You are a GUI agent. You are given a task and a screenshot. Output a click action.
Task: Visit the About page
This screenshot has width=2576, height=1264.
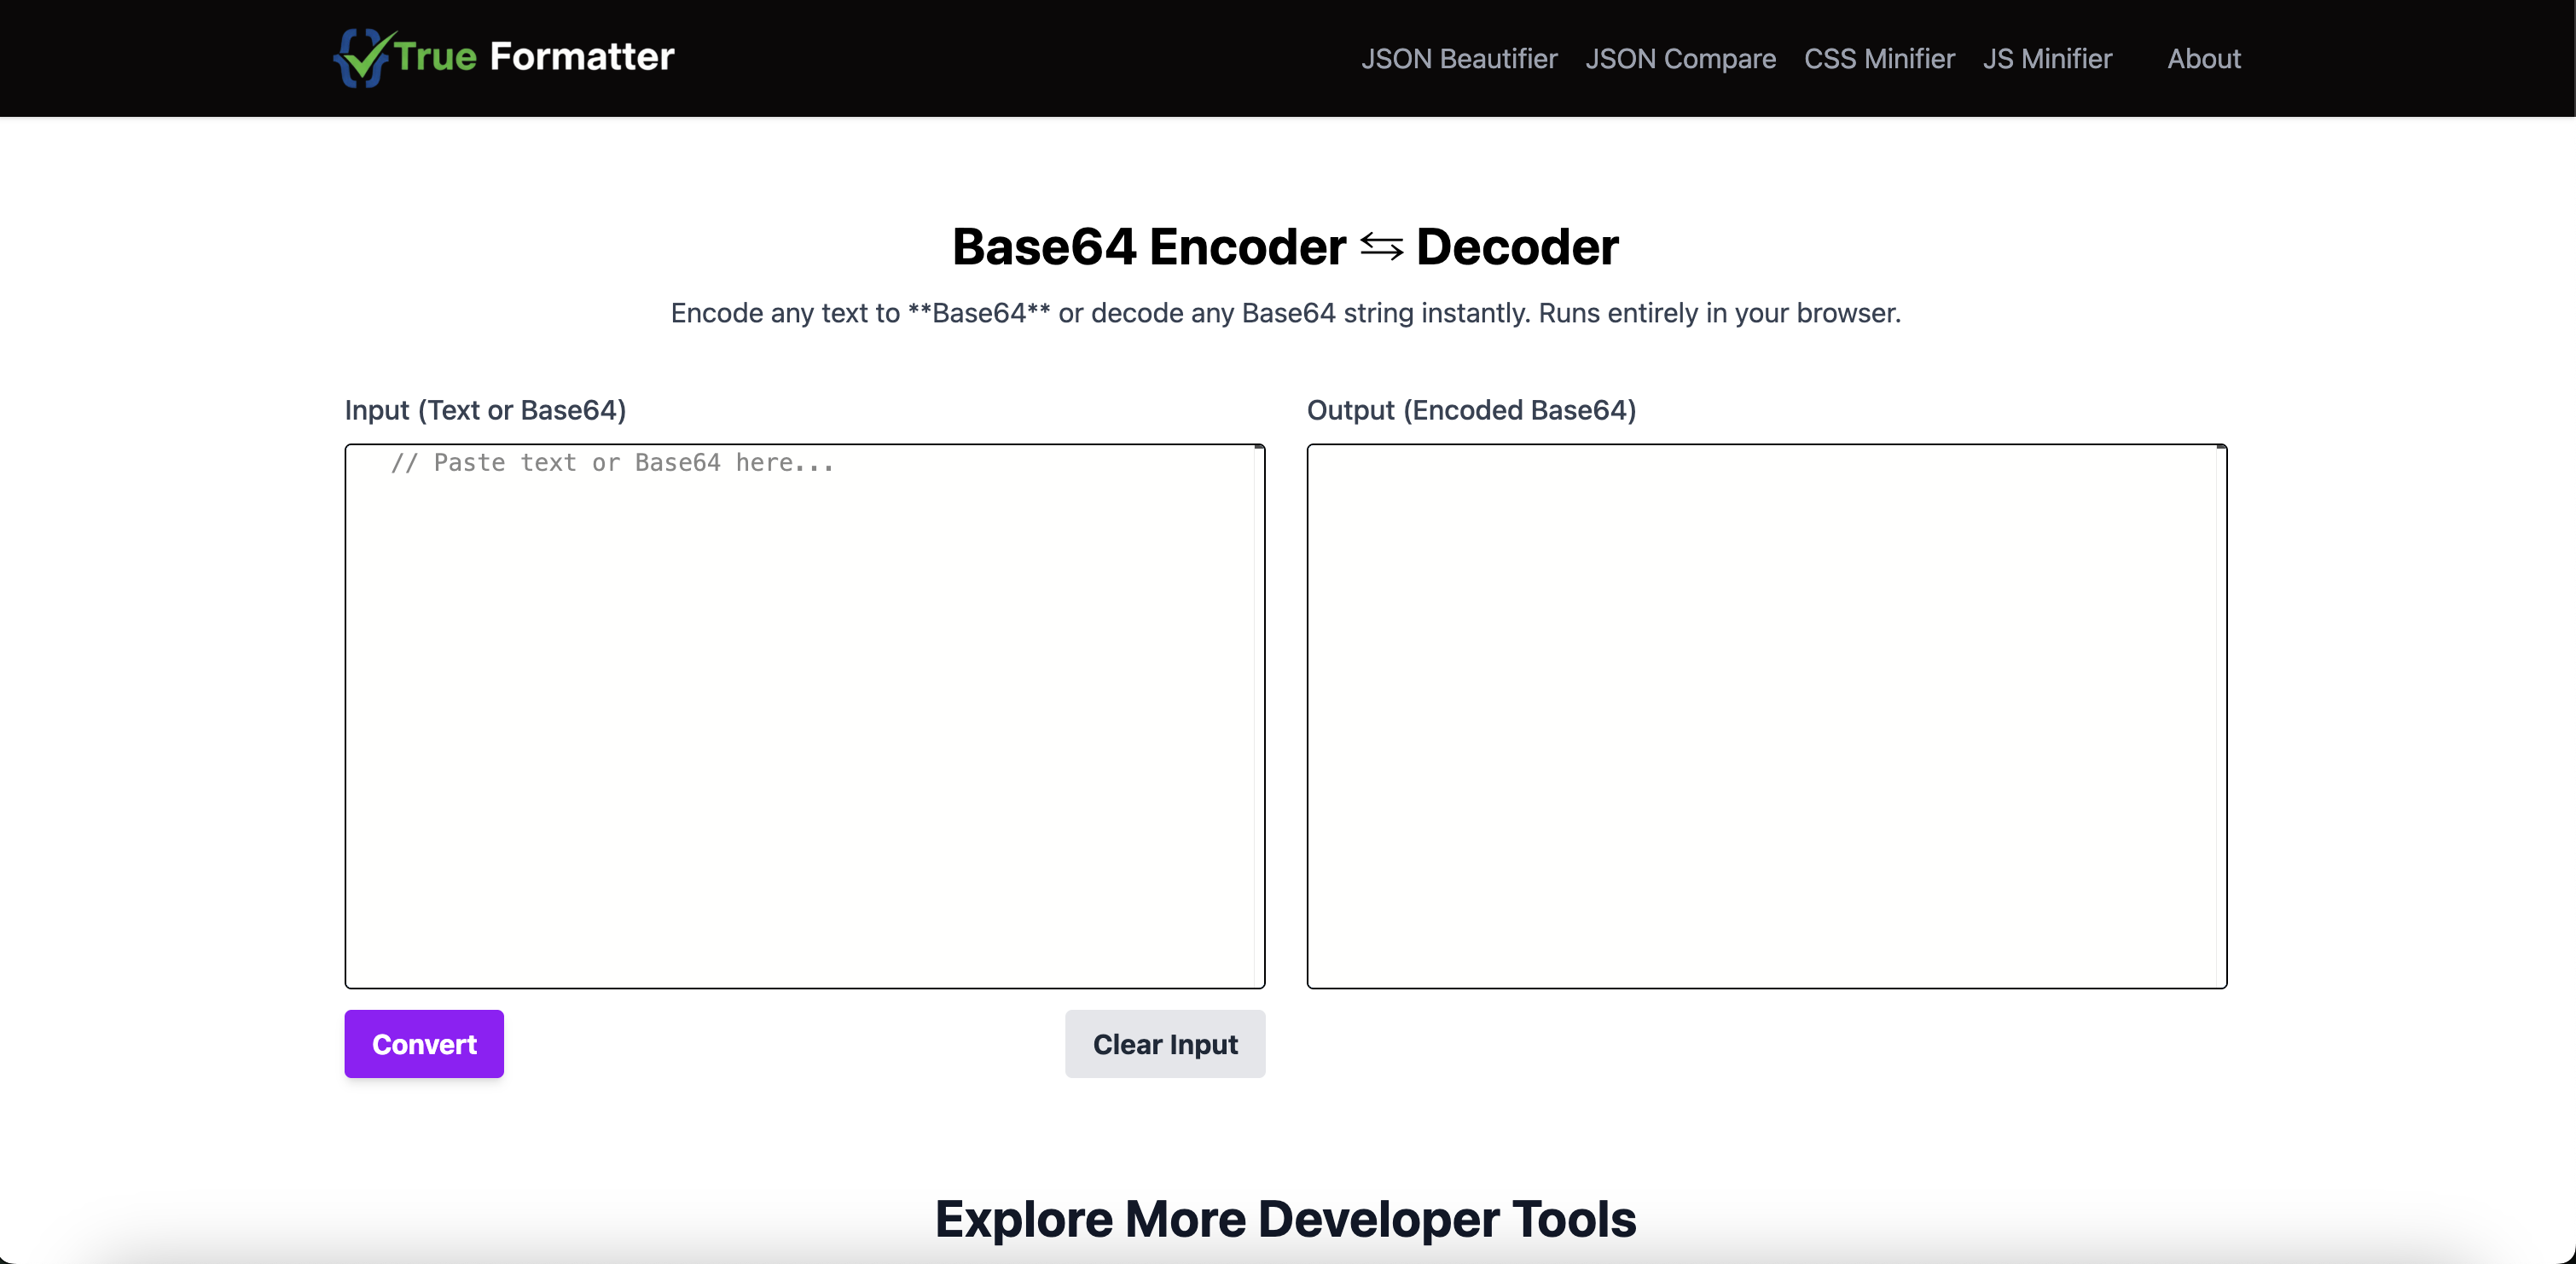point(2203,59)
